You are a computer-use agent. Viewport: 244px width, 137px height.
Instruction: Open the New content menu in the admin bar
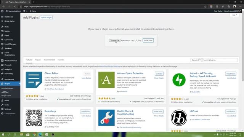pos(33,11)
